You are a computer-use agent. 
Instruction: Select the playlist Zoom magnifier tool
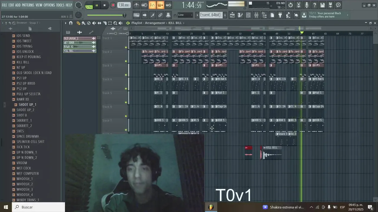click(115, 23)
